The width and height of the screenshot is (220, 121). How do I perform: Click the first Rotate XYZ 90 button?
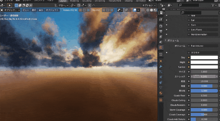click(80, 10)
